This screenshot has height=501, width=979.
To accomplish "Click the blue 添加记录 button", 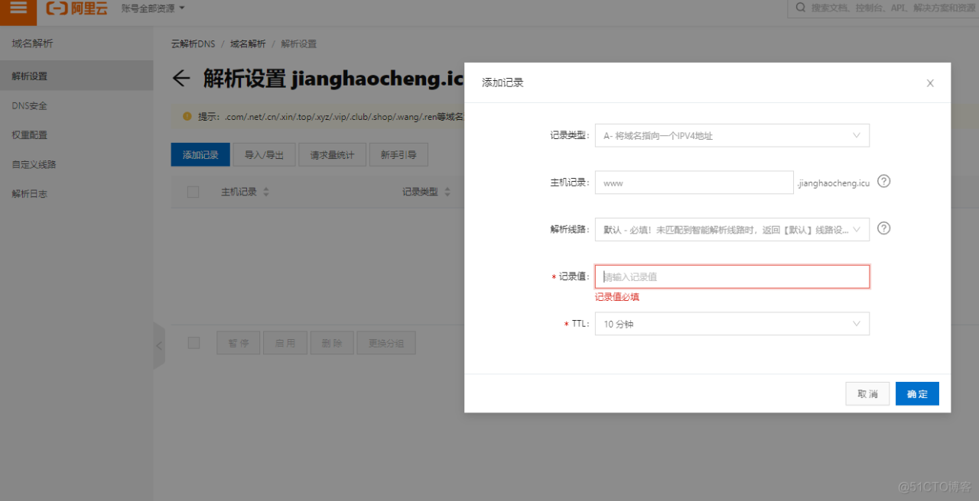I will coord(200,154).
